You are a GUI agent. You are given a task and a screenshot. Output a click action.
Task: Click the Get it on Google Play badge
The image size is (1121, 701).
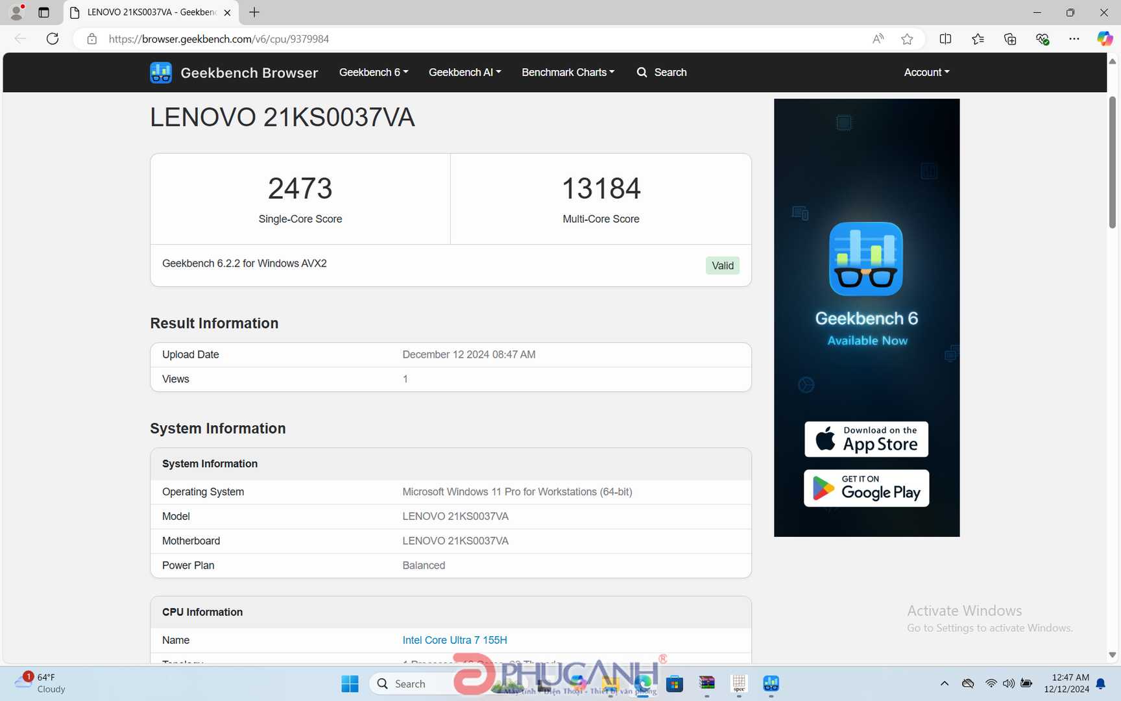tap(867, 488)
